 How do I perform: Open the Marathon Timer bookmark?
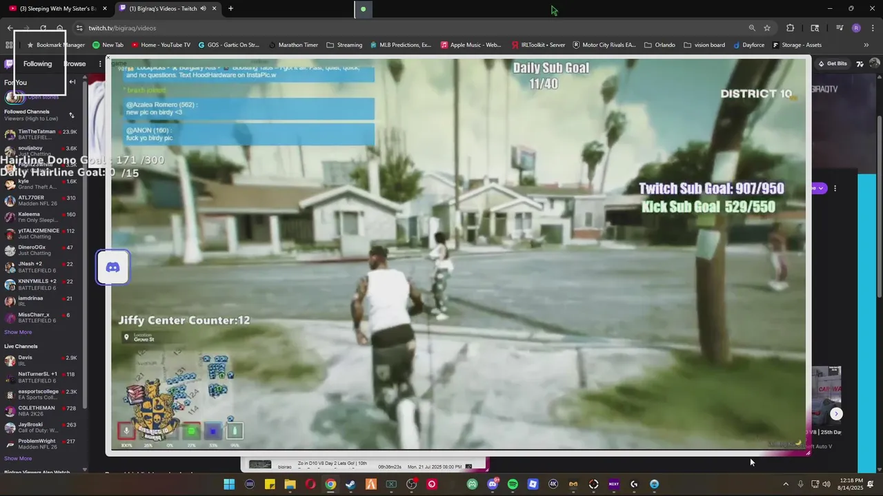(293, 45)
